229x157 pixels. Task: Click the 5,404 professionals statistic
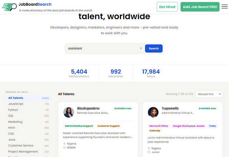click(x=79, y=73)
